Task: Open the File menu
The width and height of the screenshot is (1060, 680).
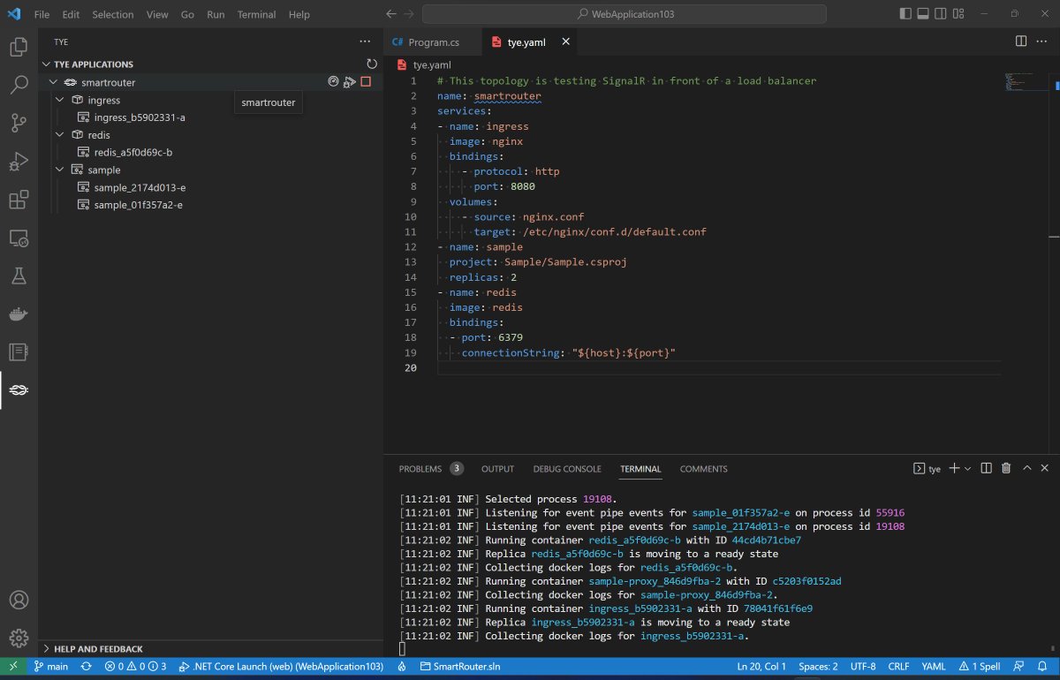Action: (42, 14)
